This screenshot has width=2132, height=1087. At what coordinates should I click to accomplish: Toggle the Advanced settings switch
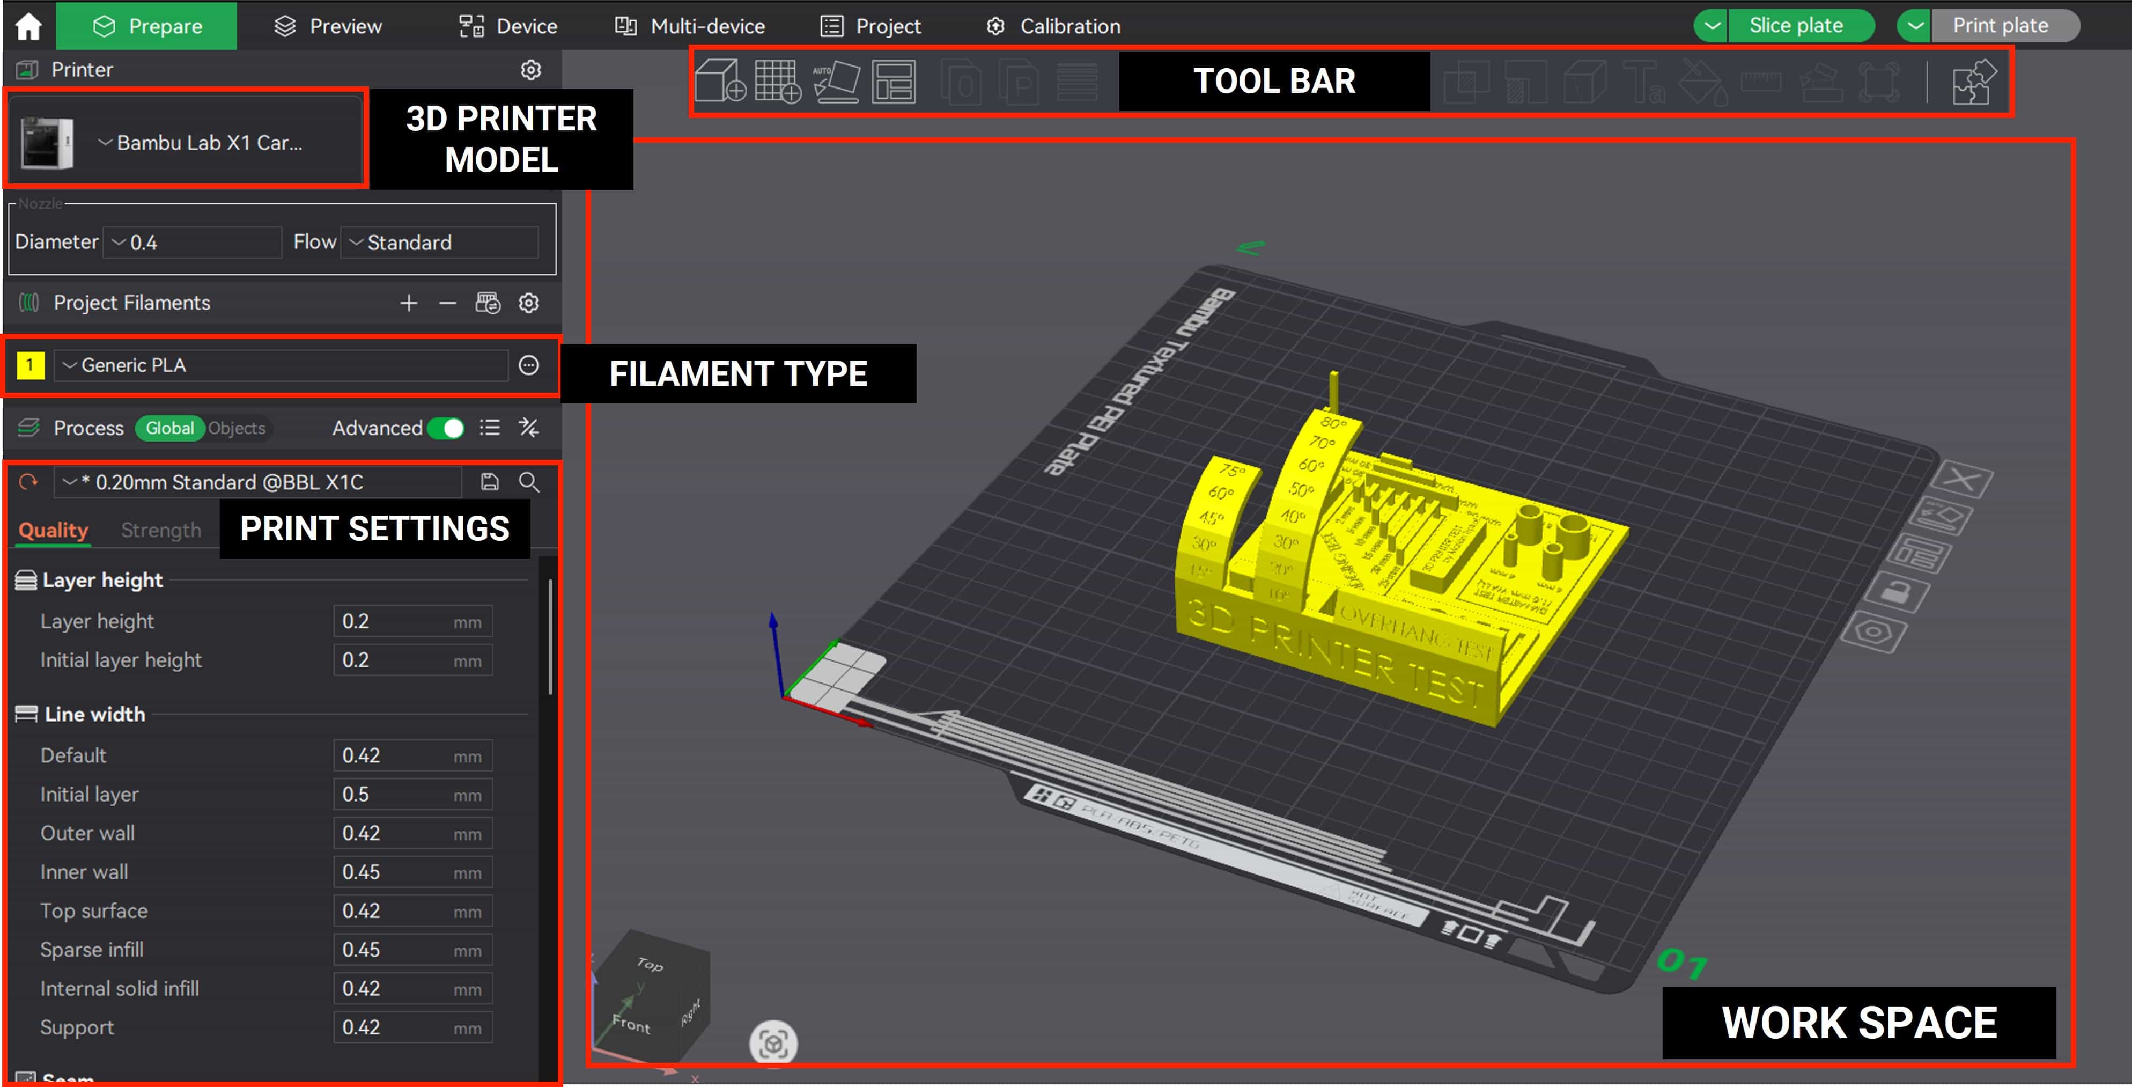[446, 428]
